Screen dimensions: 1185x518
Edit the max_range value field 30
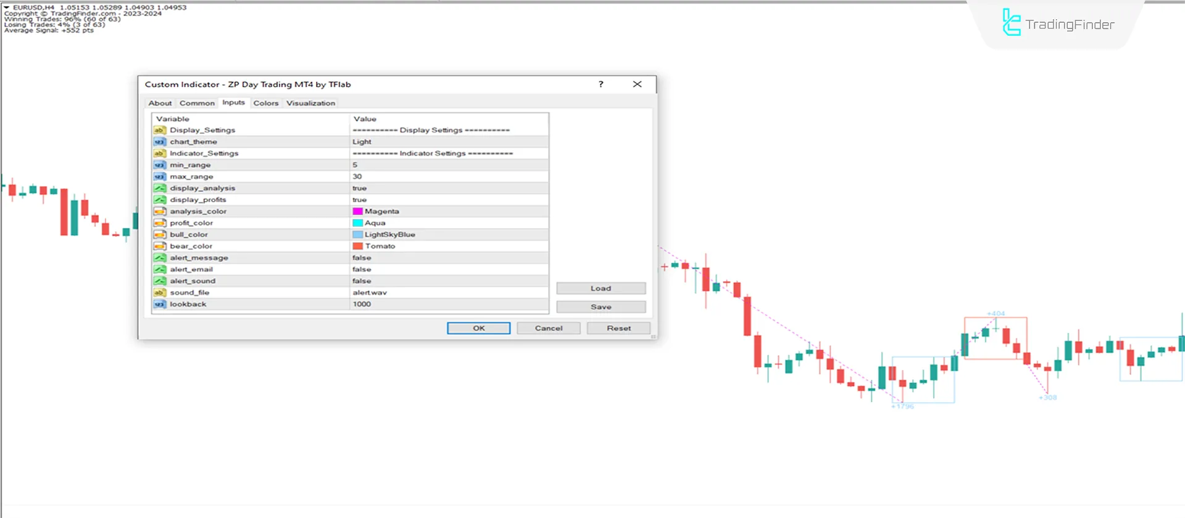click(x=448, y=176)
